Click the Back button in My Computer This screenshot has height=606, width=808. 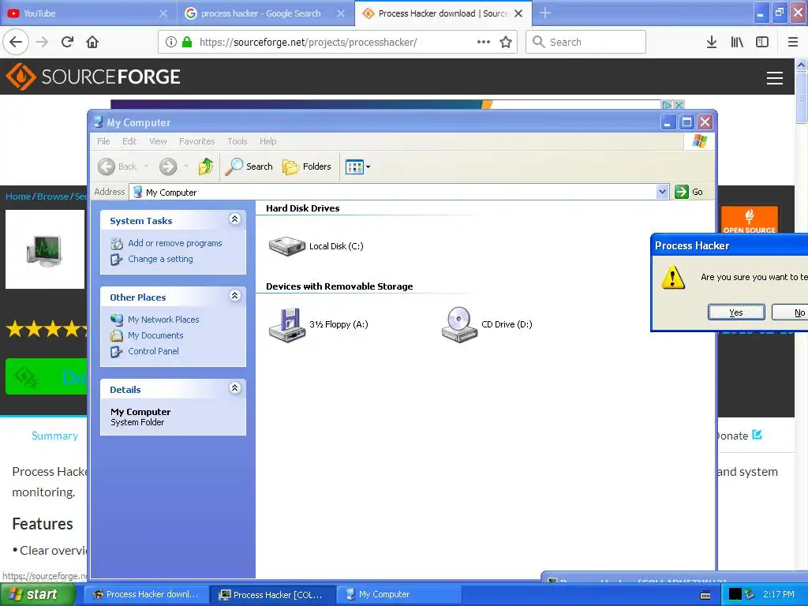coord(118,166)
